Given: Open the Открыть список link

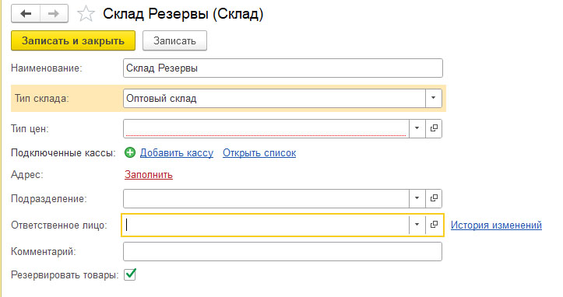Looking at the screenshot, I should click(259, 153).
